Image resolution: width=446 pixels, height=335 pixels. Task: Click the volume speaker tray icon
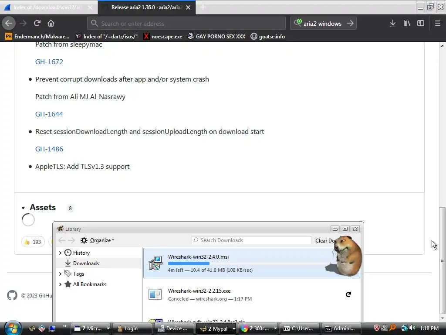coord(412,328)
